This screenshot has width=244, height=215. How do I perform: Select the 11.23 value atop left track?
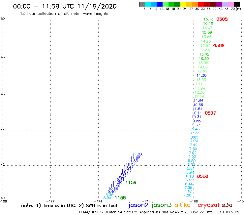click(137, 155)
